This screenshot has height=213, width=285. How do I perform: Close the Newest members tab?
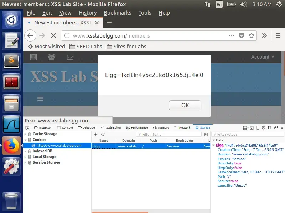click(x=97, y=23)
